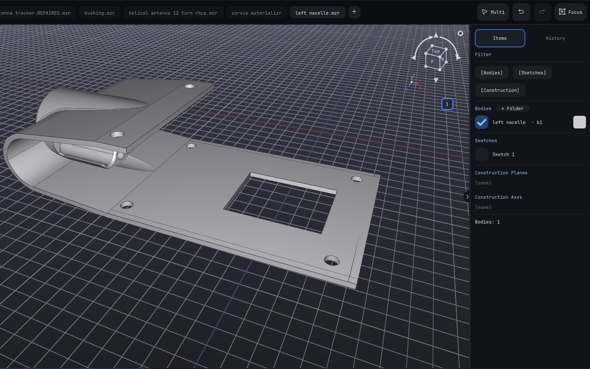Switch to the bushing.mzr tab

pos(100,13)
